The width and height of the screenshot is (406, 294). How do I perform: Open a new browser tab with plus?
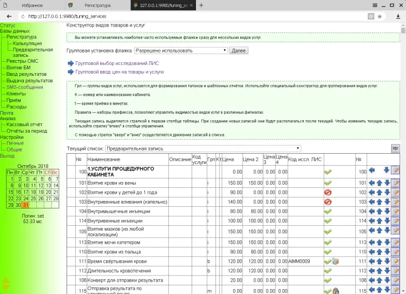[x=201, y=5]
